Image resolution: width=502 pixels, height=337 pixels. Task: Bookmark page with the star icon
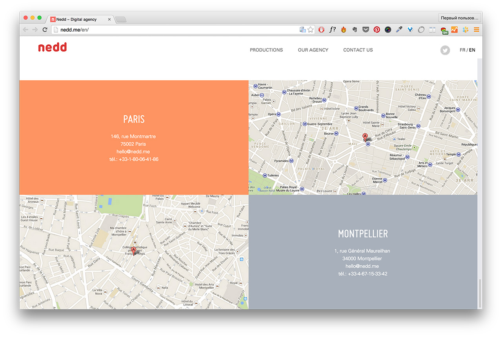coord(311,29)
